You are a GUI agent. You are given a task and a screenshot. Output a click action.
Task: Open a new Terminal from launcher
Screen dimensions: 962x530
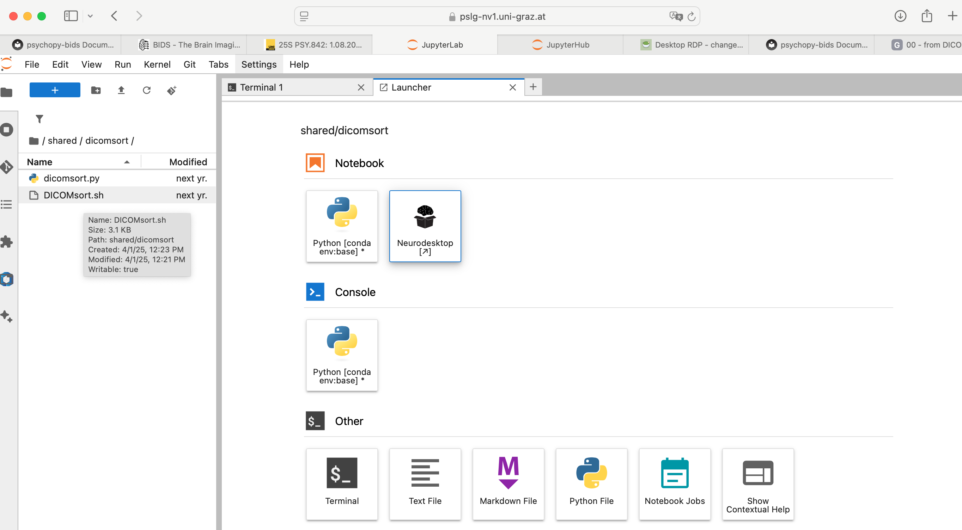[x=342, y=484]
